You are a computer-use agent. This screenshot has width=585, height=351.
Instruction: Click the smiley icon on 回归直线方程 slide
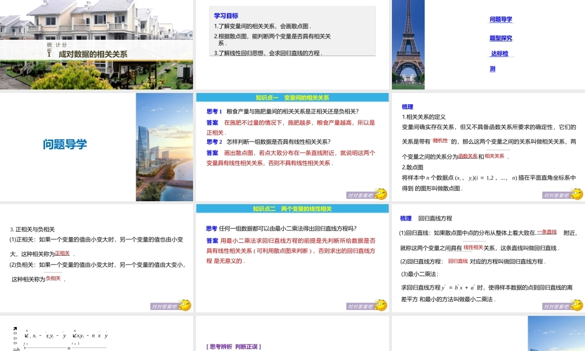[578, 305]
